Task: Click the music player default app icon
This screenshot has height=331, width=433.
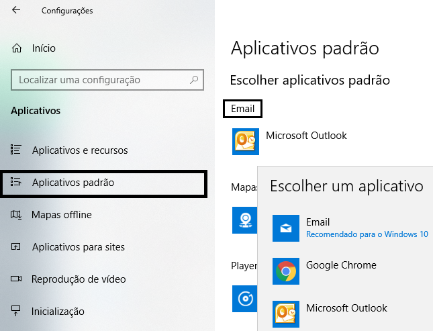Action: (x=244, y=299)
